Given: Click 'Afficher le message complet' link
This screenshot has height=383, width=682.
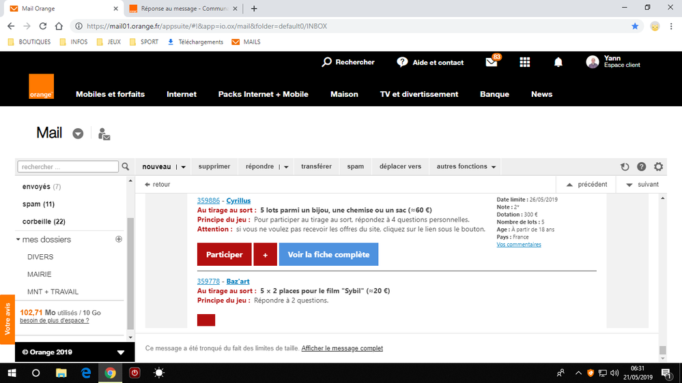Looking at the screenshot, I should [x=342, y=348].
